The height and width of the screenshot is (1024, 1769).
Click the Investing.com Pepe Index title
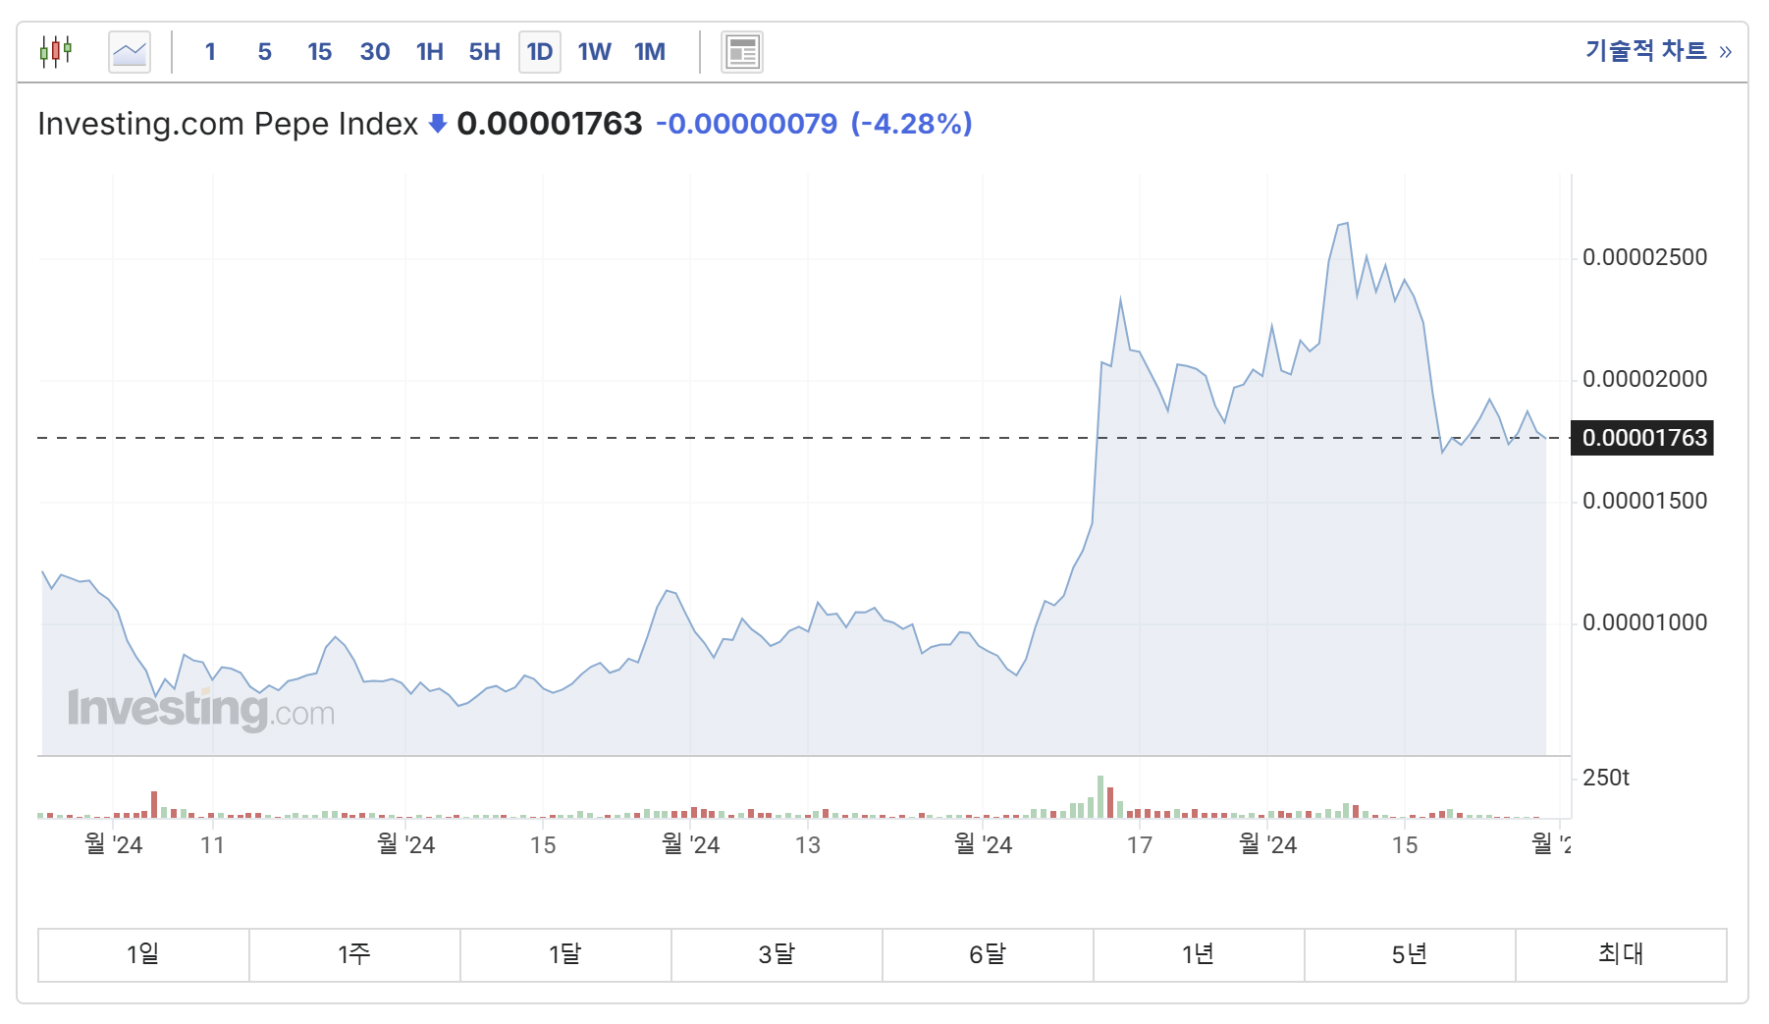point(228,124)
